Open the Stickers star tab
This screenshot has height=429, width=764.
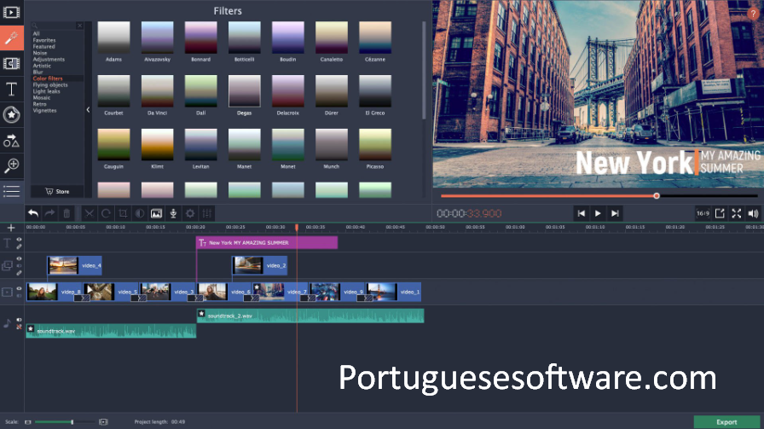click(x=12, y=115)
